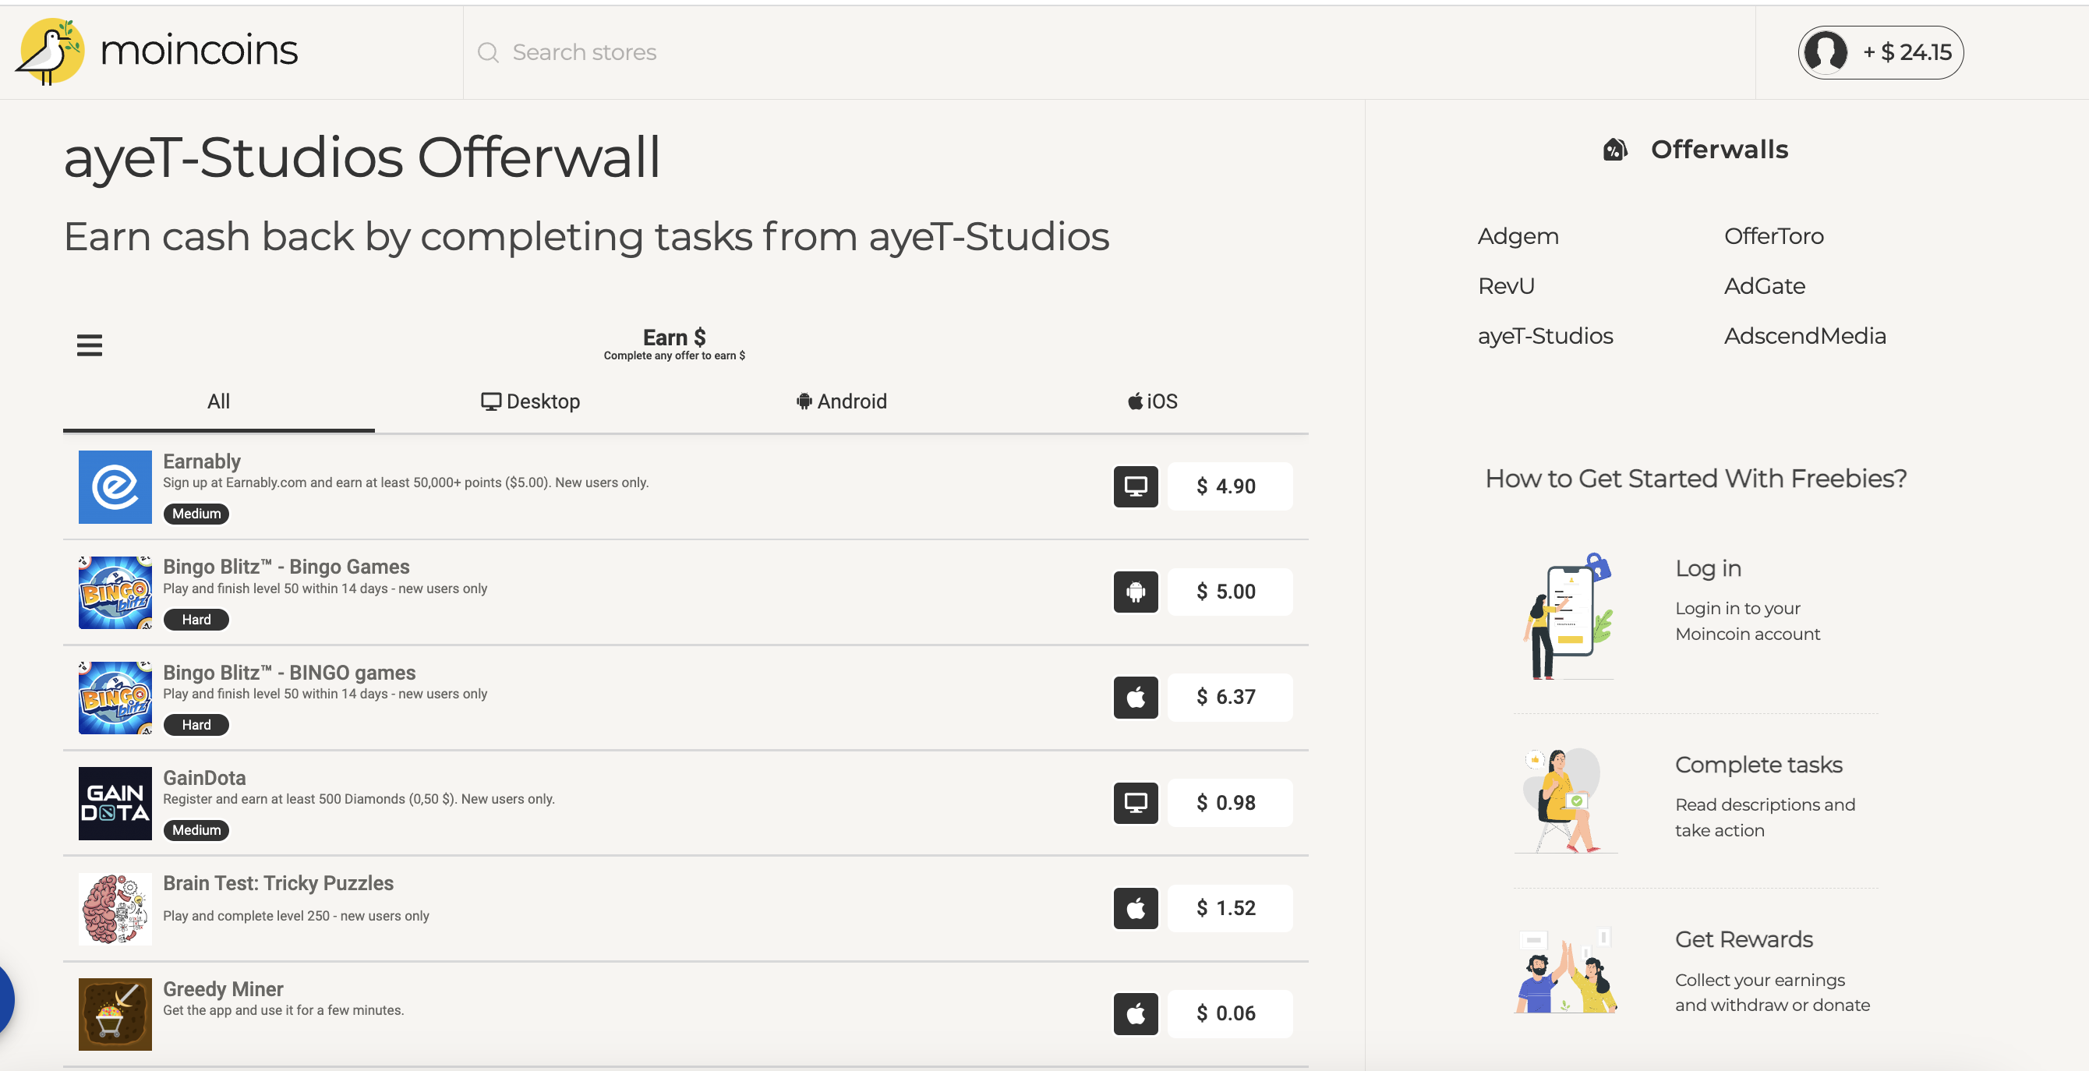Click the Medium badge under Earnably
Screen dimensions: 2089x1071
196,514
